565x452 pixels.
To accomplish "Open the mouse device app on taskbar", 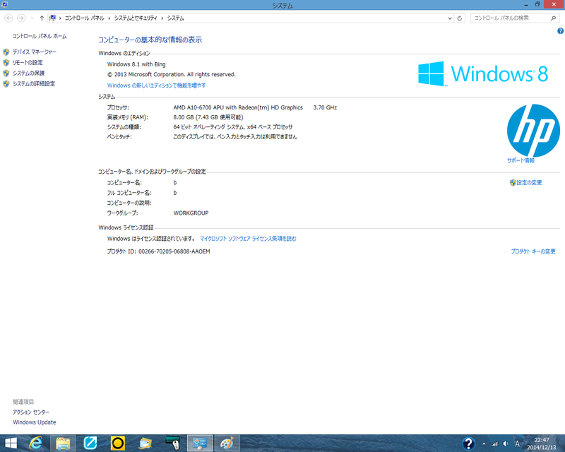I will point(172,443).
